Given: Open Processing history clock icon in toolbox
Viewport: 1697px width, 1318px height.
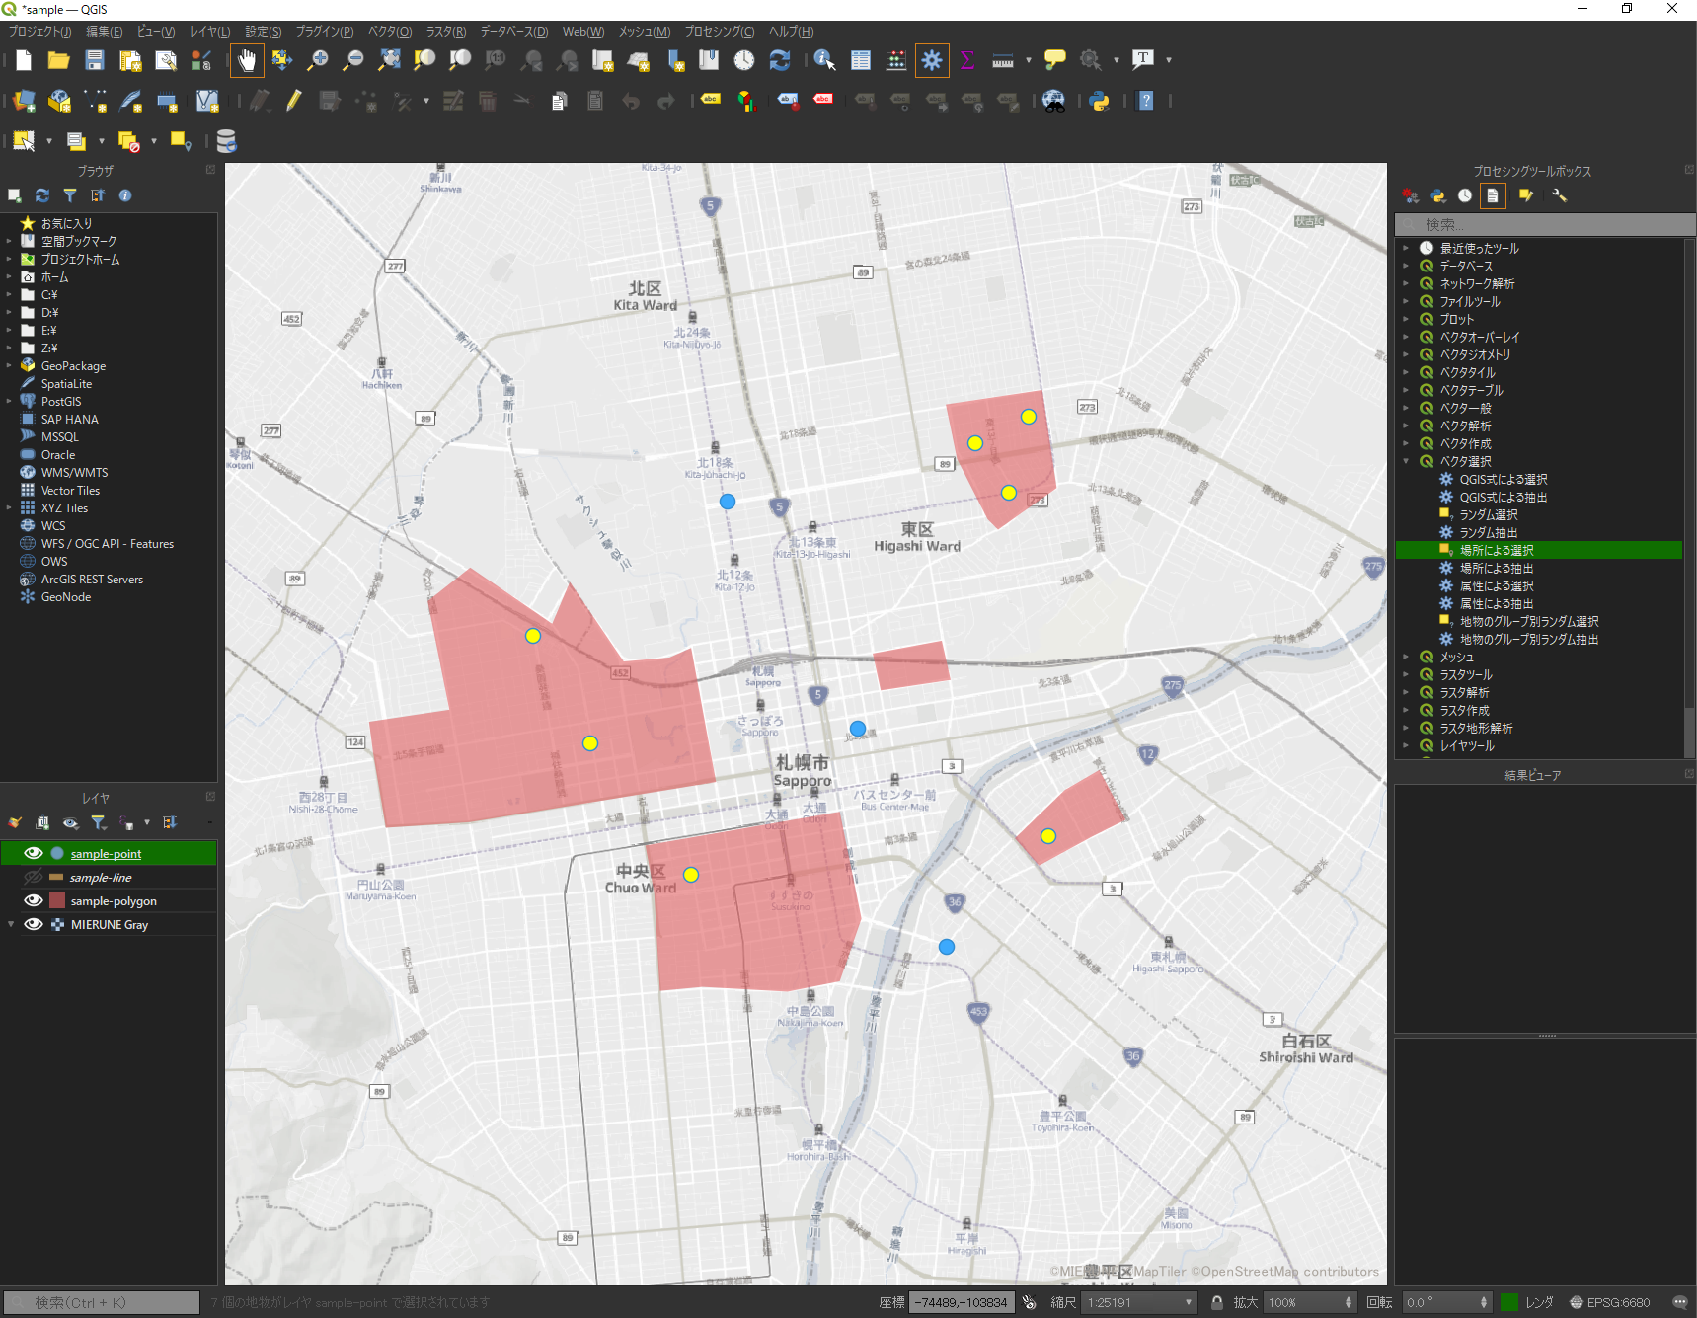Looking at the screenshot, I should pyautogui.click(x=1465, y=195).
